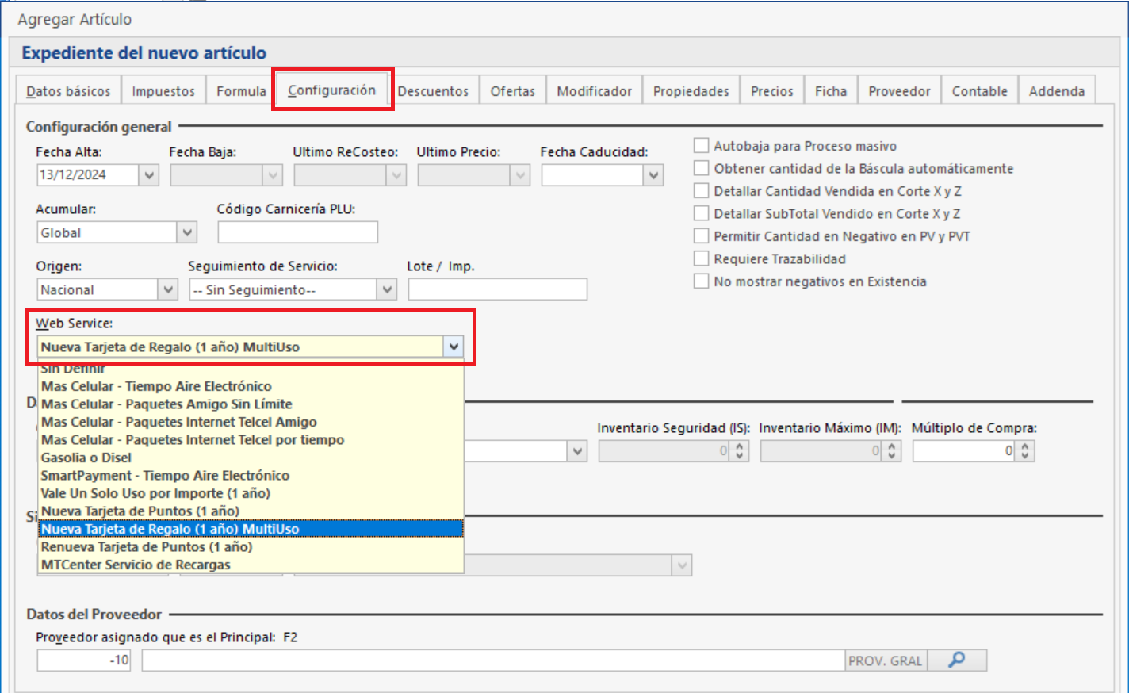The image size is (1129, 693).
Task: Pick Nueva Tarjeta de Puntos (1 año)
Action: pos(251,511)
